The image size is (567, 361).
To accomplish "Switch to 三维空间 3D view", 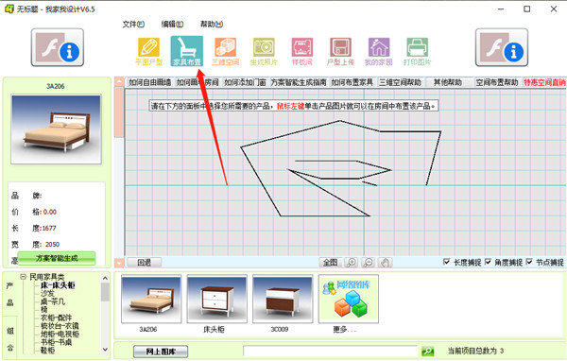I will tap(225, 51).
